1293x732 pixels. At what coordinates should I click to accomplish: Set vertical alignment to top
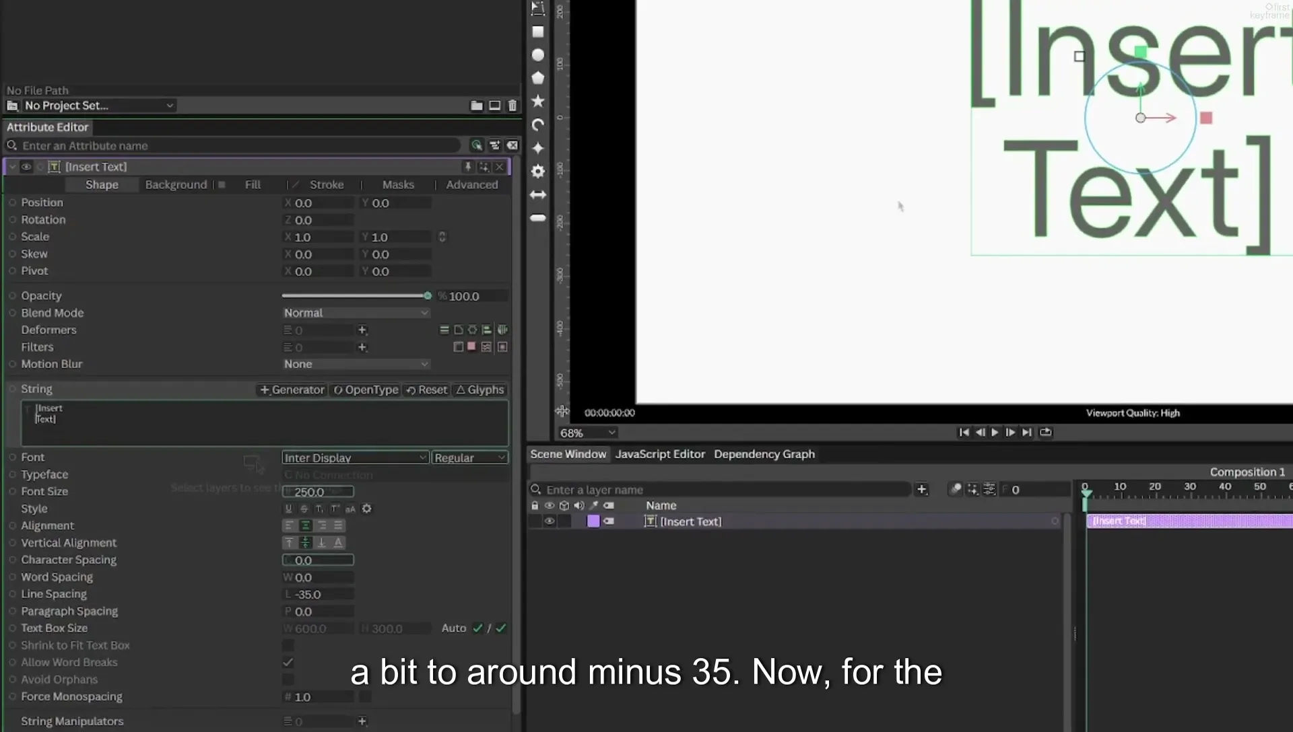[x=290, y=542]
